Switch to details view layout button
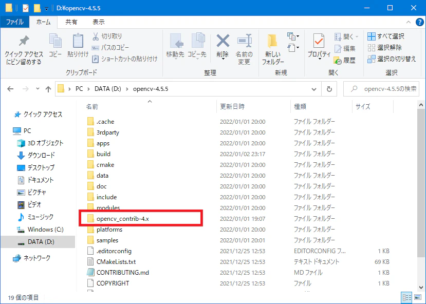The height and width of the screenshot is (304, 426). [406, 297]
